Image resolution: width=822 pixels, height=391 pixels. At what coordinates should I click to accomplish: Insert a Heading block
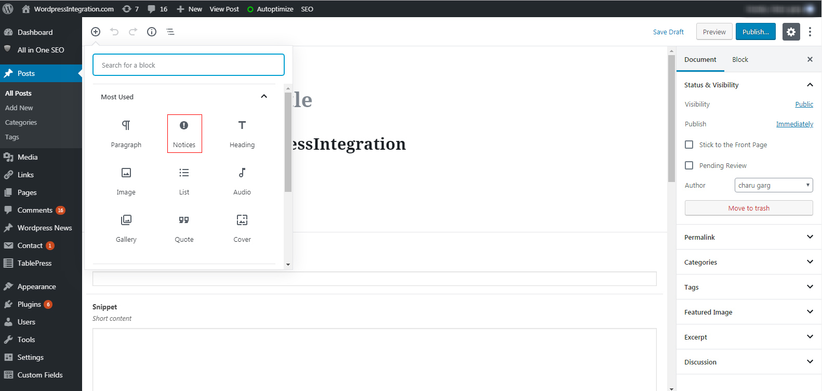coord(242,134)
